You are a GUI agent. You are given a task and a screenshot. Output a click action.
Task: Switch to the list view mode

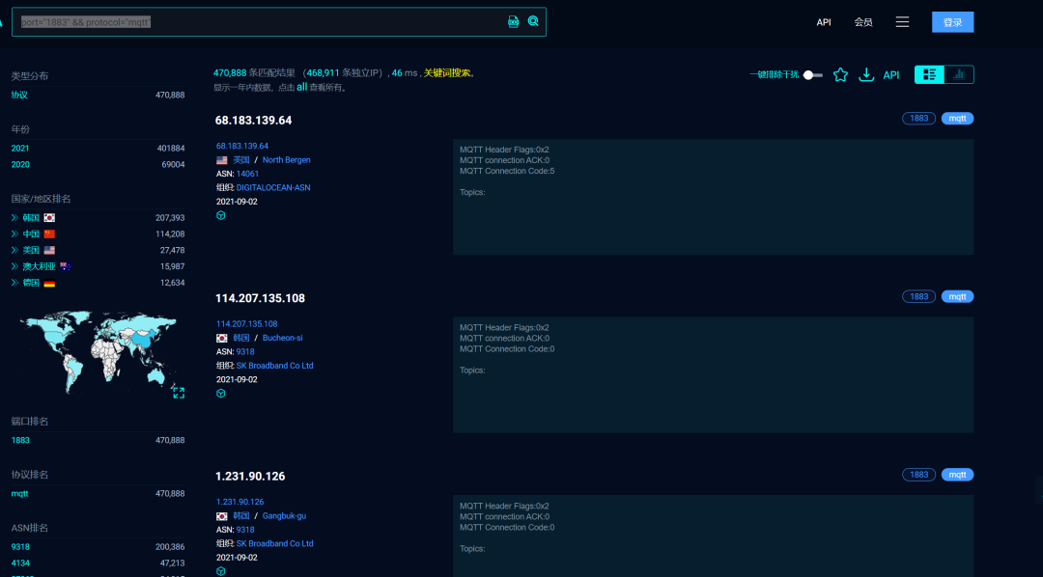point(929,74)
